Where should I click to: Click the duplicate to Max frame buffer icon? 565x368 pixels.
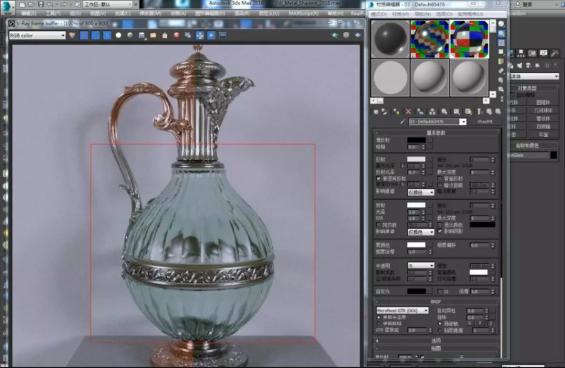click(x=188, y=35)
